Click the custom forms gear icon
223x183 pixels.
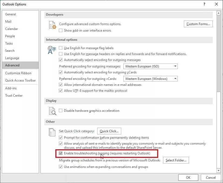[53, 25]
